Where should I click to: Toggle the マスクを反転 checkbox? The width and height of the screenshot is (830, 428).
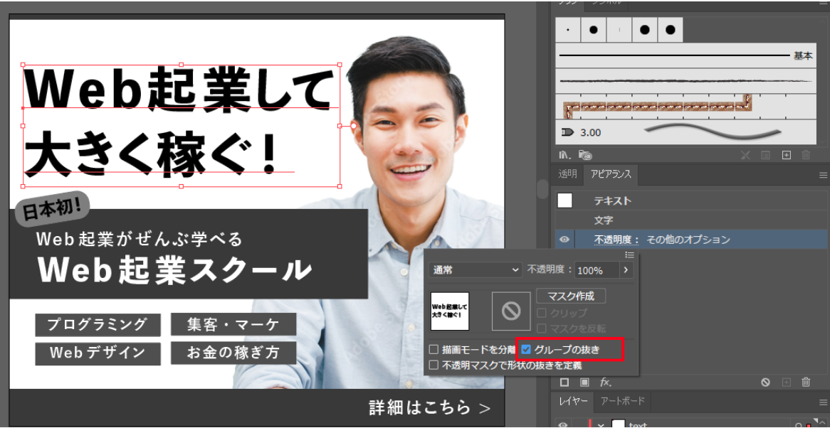542,328
